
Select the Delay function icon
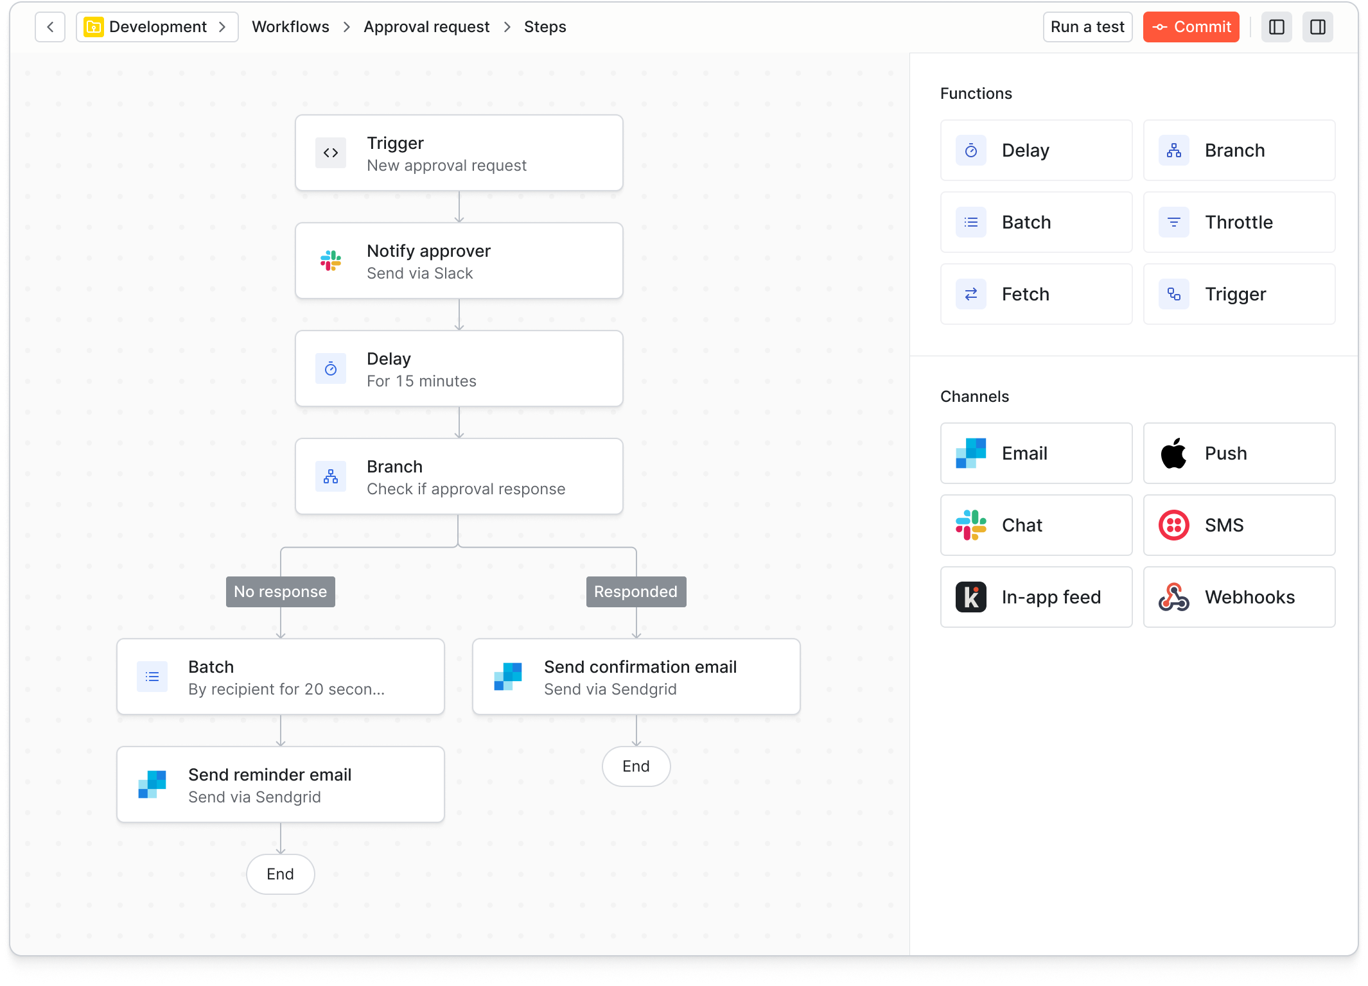(970, 150)
